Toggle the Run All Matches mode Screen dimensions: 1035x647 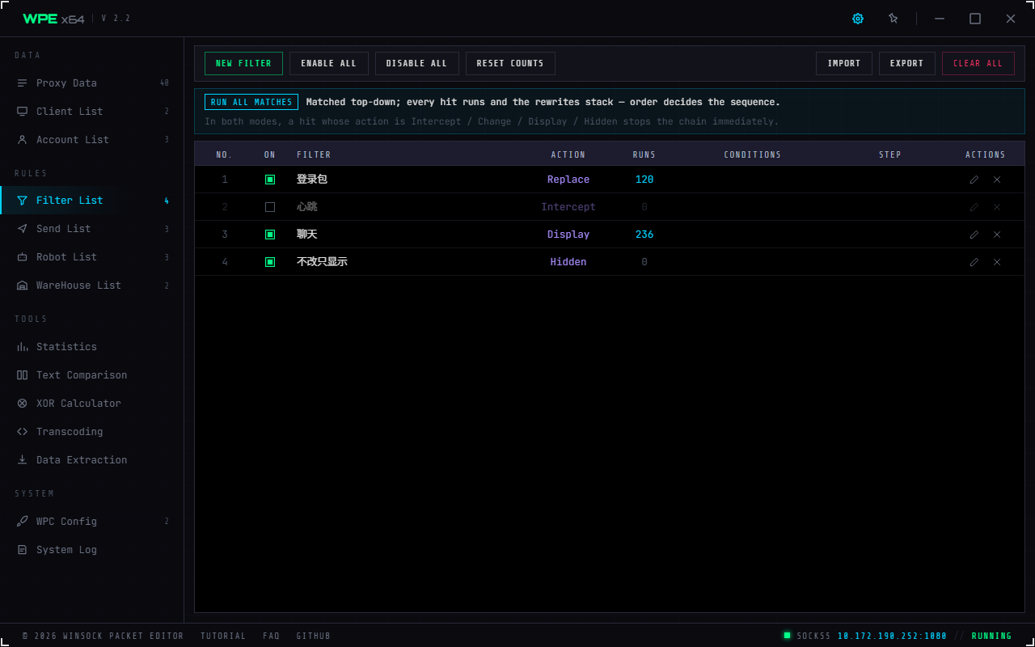coord(251,102)
